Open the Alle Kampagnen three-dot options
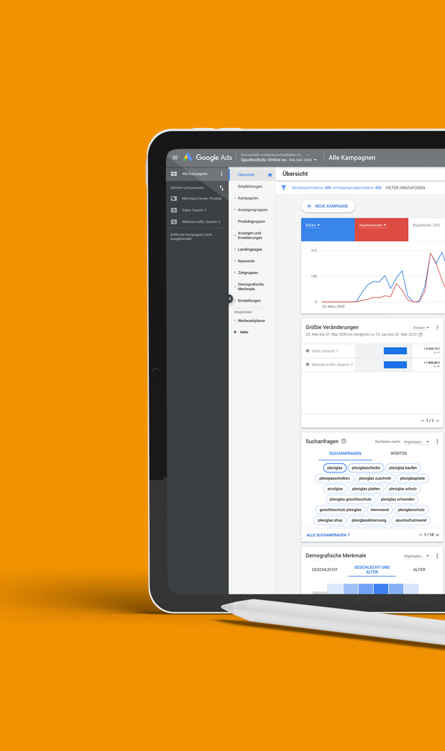The height and width of the screenshot is (751, 445). click(221, 174)
